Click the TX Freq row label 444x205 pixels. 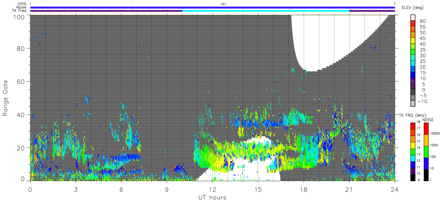click(19, 11)
